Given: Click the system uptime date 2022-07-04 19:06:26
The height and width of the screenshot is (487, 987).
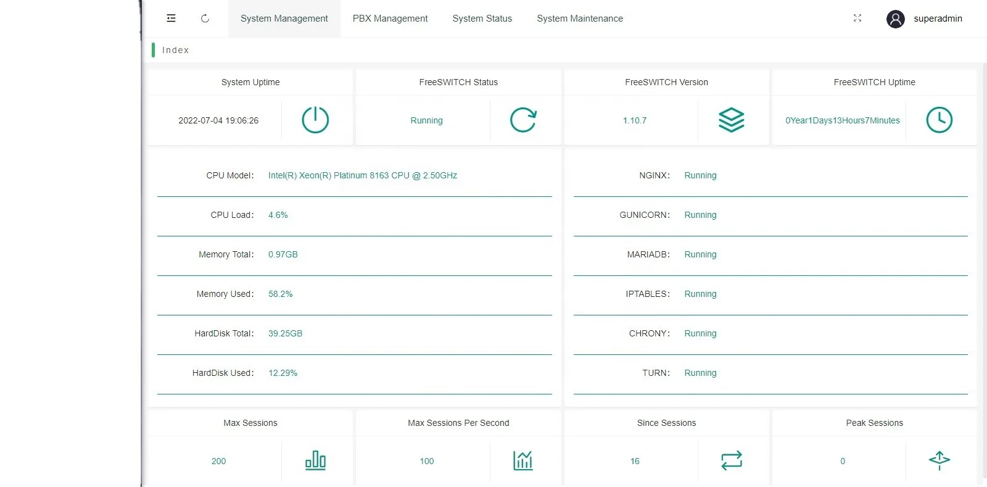Looking at the screenshot, I should pos(218,120).
